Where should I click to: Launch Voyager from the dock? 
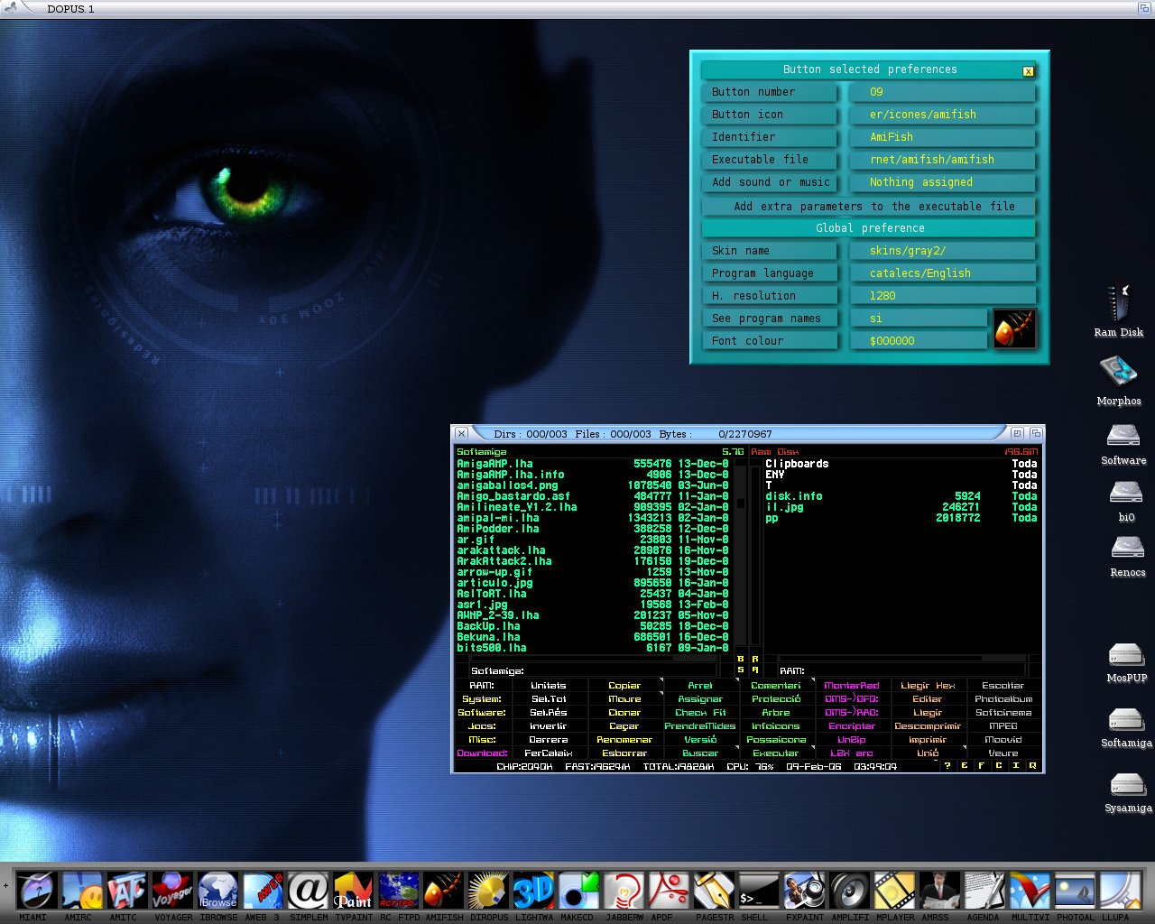point(171,889)
